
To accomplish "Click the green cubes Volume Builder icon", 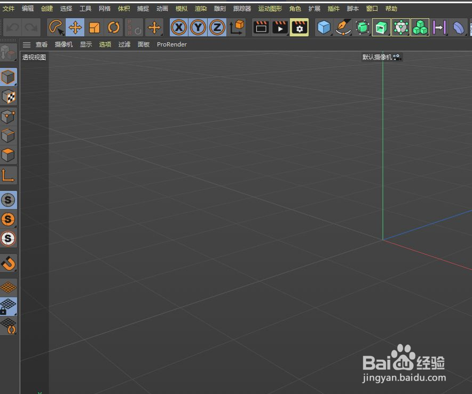I will click(420, 27).
